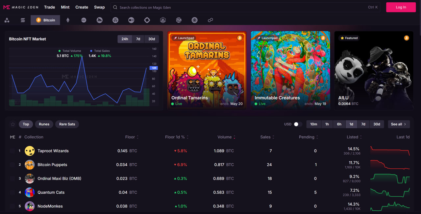421x214 pixels.
Task: Switch to the BNB cube chain icon
Action: pyautogui.click(x=194, y=20)
